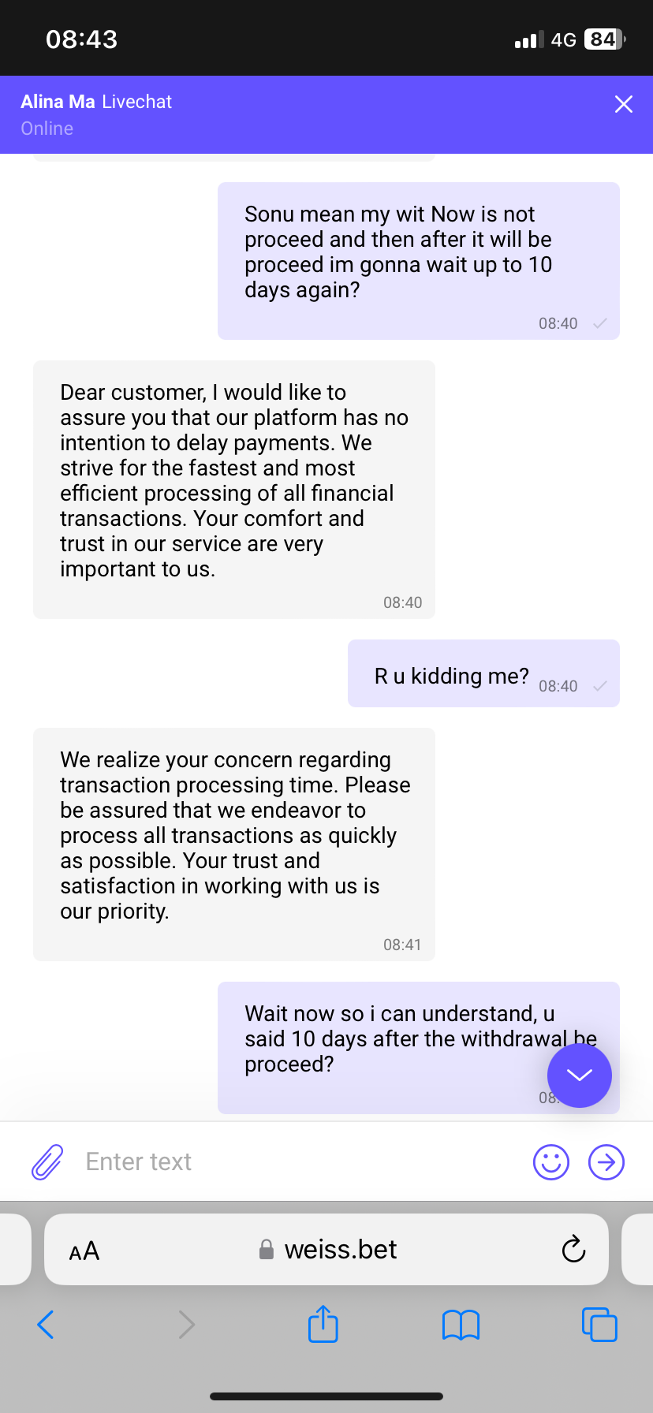The height and width of the screenshot is (1413, 653).
Task: Tap the Safari reload page icon
Action: 573,1249
